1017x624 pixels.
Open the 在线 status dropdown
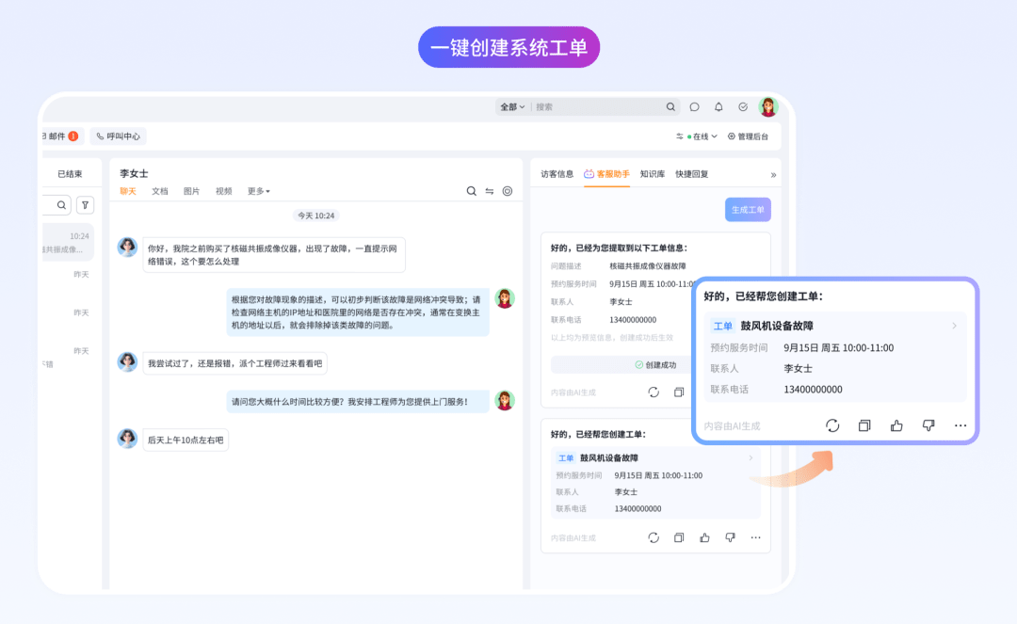pyautogui.click(x=702, y=136)
